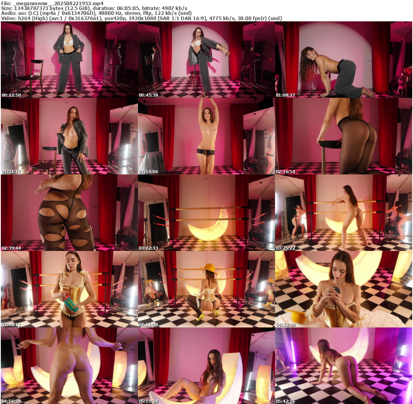
Task: Select the thumbnail timestamped 05:19:28
Action: (206, 366)
